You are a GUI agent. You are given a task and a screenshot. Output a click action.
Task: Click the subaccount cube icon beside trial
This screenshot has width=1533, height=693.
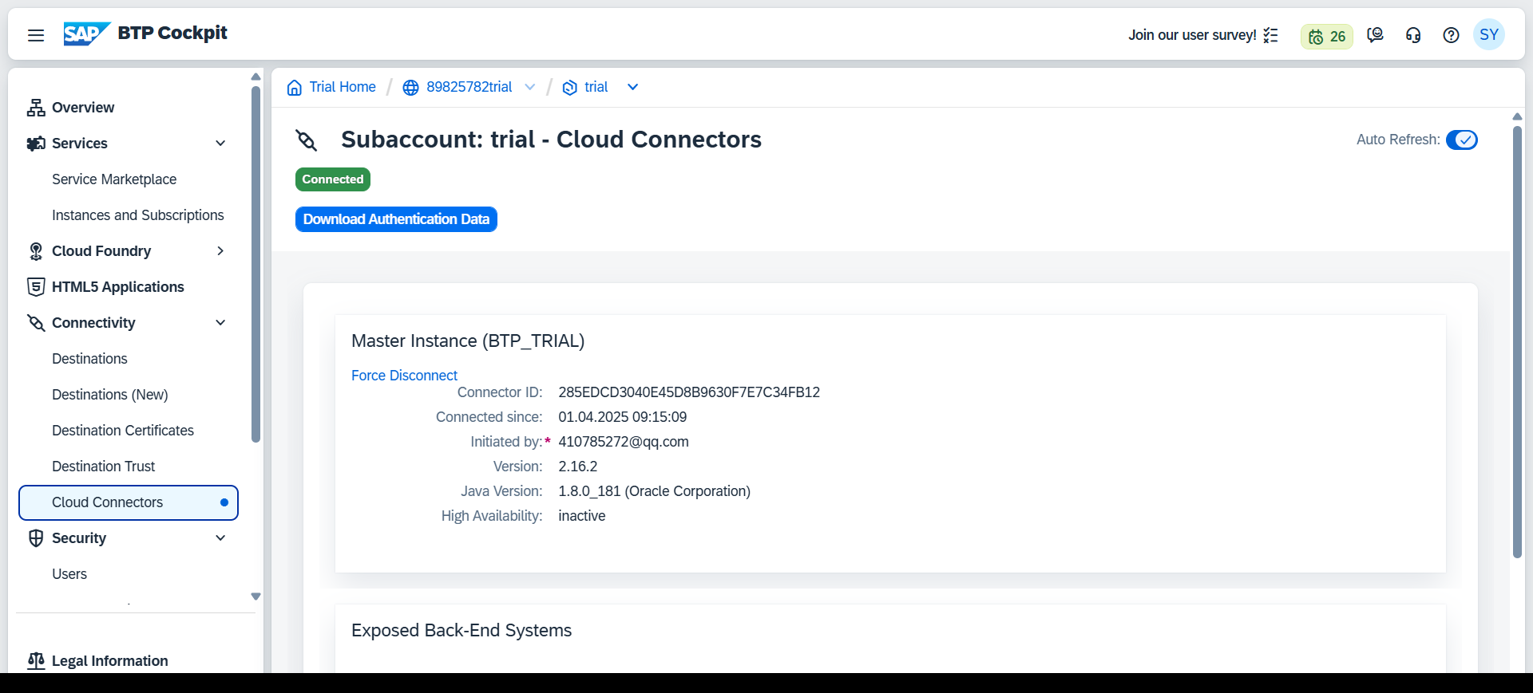coord(570,88)
